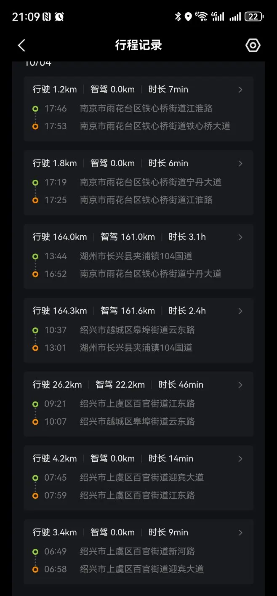Tap the Wi-Fi status icon
Screen dimensions: 277x596
(202, 17)
